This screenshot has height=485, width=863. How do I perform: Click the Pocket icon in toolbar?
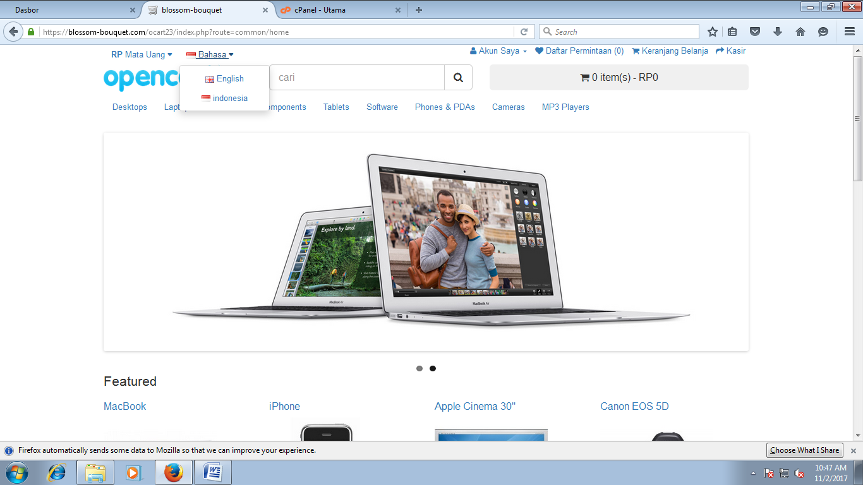[x=755, y=32]
